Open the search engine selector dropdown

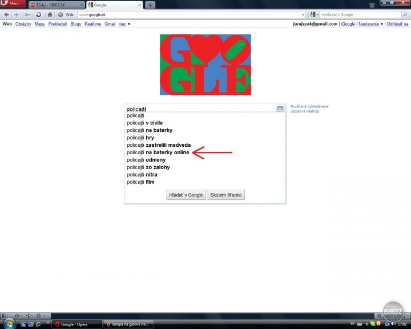(314, 15)
